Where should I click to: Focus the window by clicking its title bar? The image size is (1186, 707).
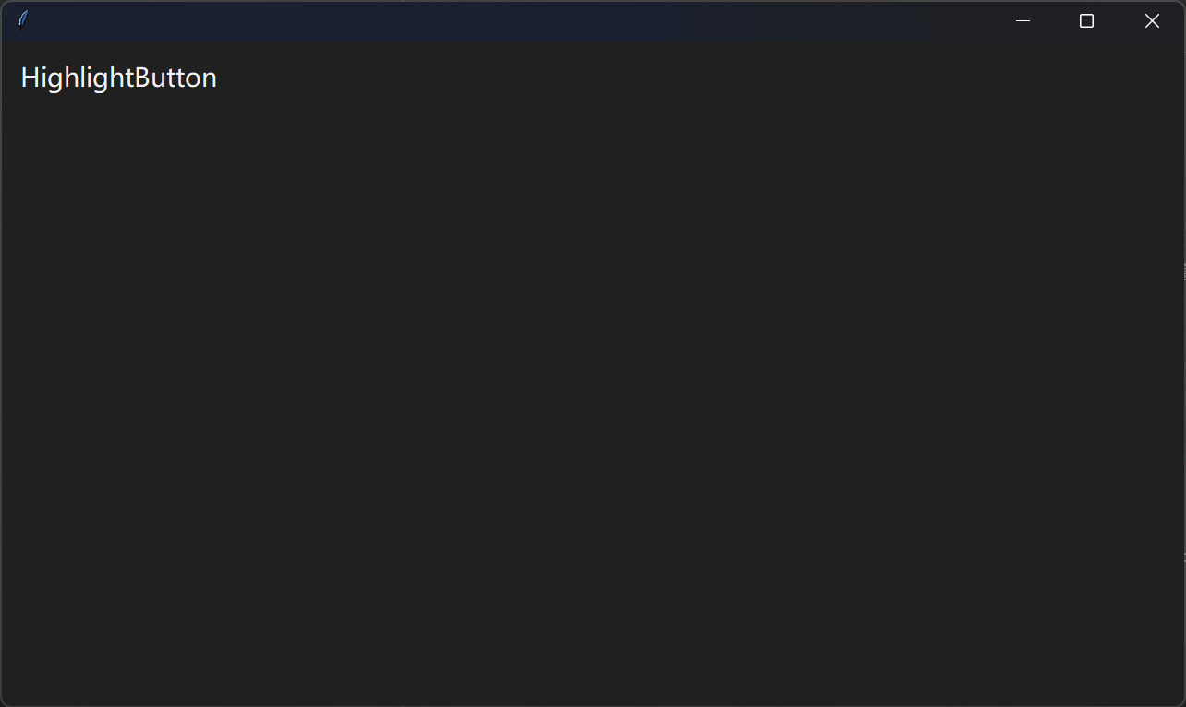[508, 20]
